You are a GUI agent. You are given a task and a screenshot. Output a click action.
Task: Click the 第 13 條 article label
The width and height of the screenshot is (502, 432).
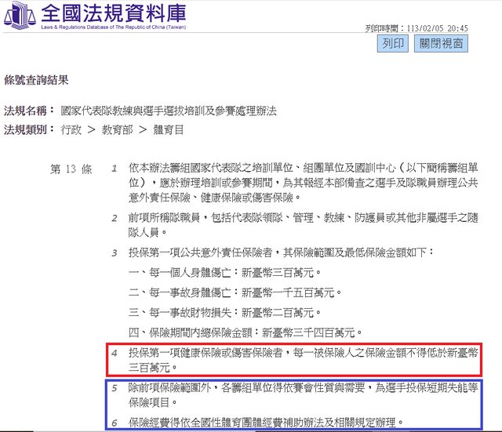pyautogui.click(x=71, y=168)
